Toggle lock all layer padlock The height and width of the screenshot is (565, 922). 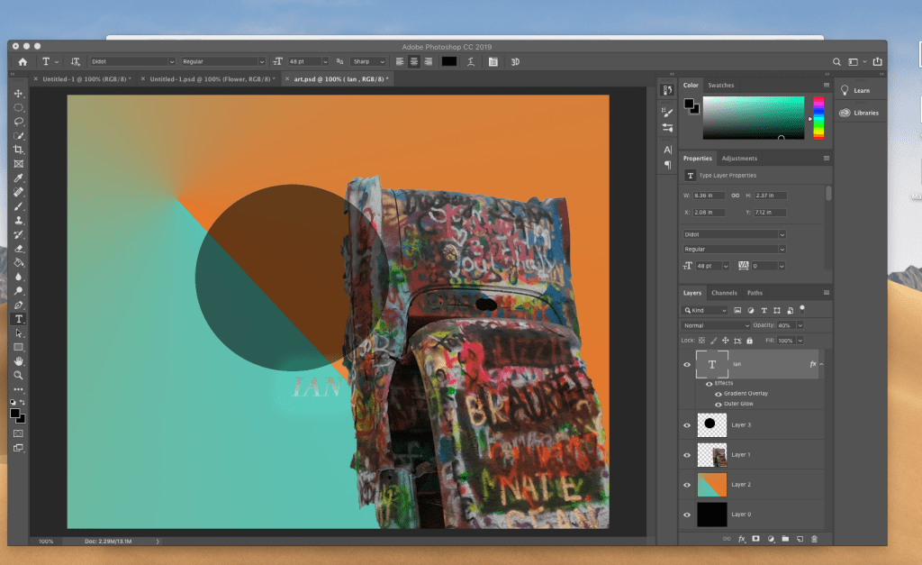[749, 341]
